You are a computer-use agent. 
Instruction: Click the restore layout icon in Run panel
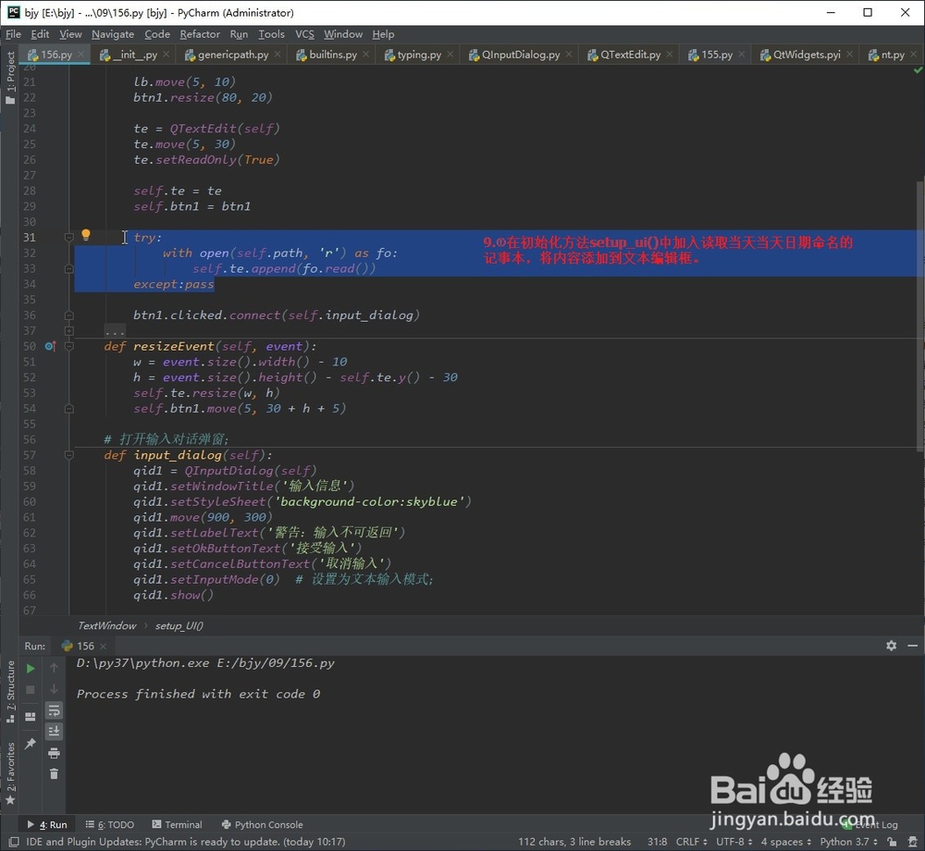pyautogui.click(x=31, y=717)
